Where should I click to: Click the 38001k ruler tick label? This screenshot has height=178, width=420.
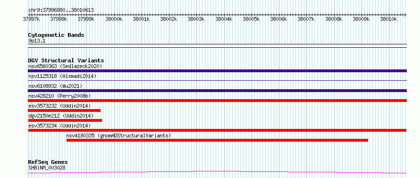(x=141, y=19)
